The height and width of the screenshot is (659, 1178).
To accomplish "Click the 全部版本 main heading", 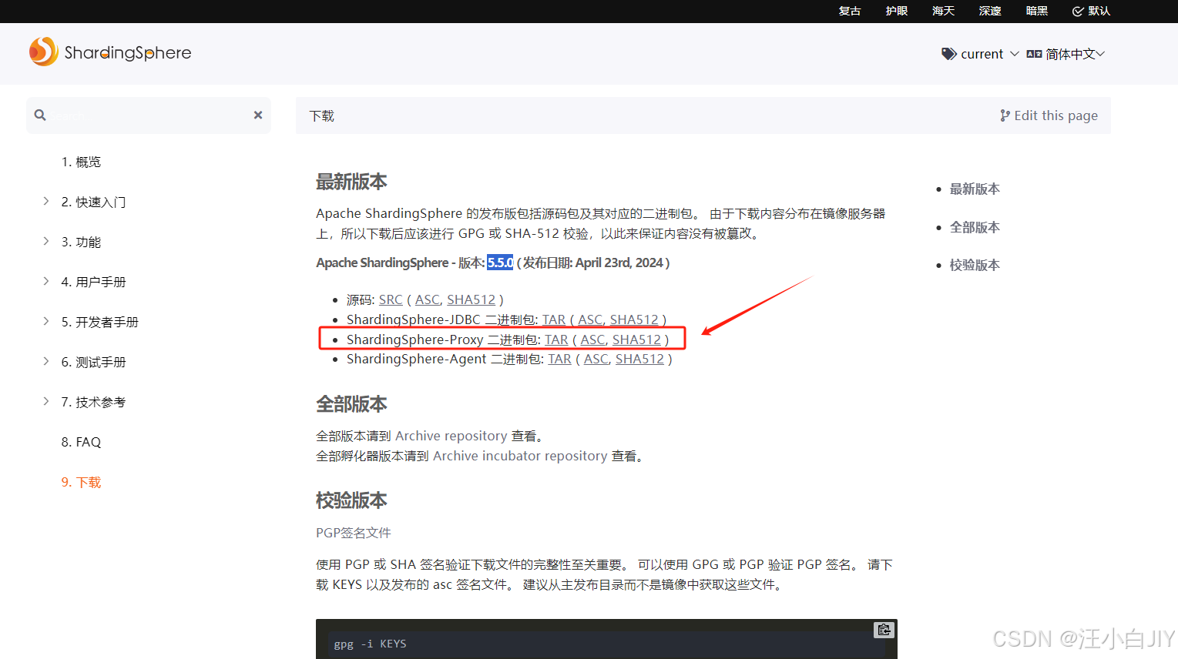I will 351,404.
